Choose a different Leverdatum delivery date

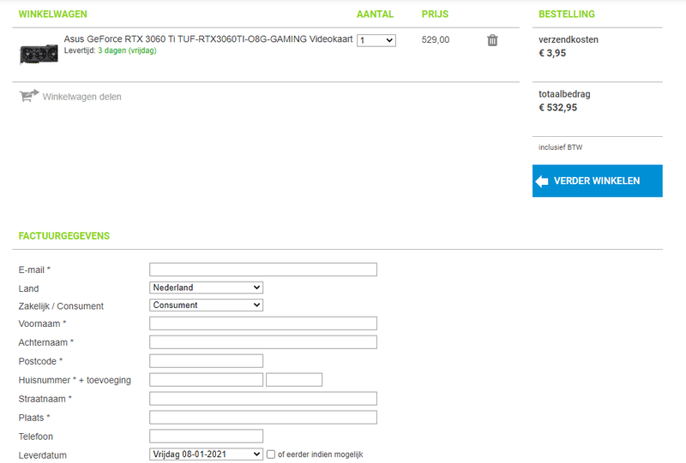pyautogui.click(x=206, y=454)
